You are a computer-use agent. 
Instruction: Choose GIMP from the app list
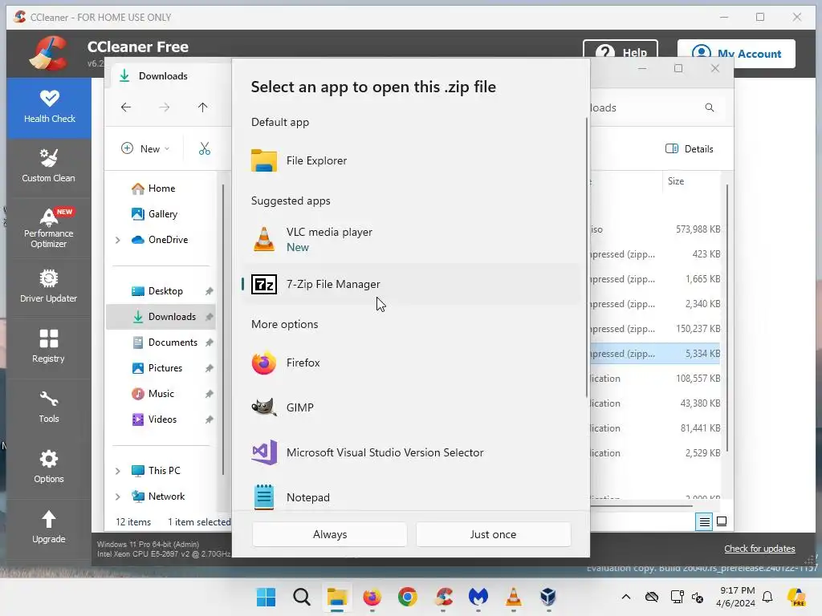point(412,407)
